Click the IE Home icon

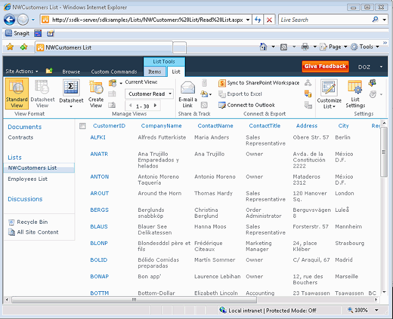coord(263,47)
